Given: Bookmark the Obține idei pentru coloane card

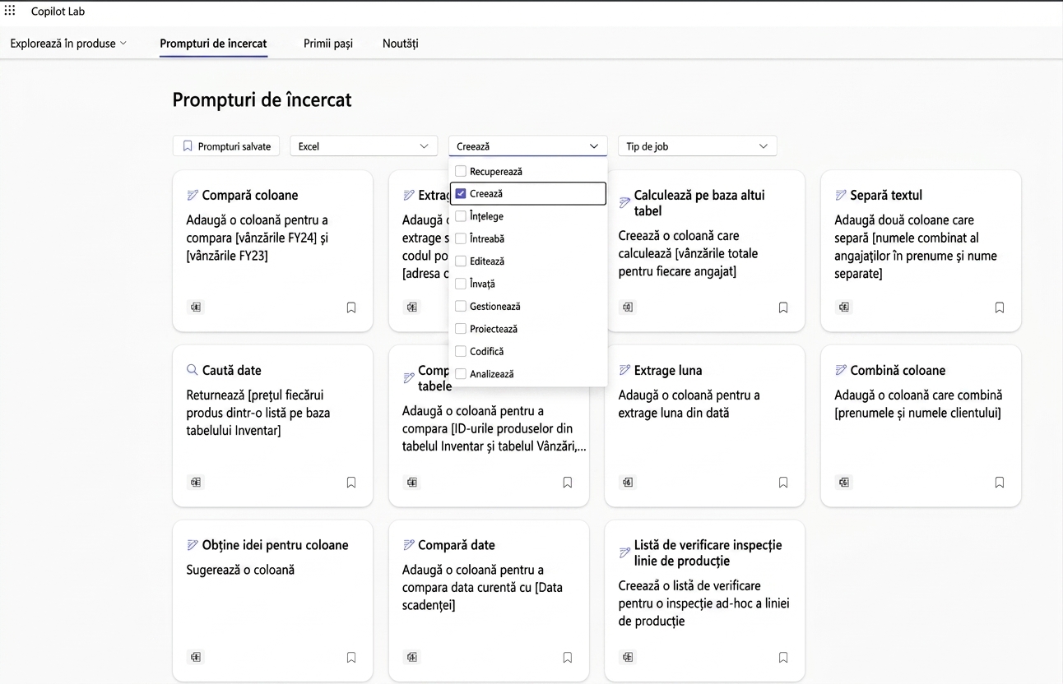Looking at the screenshot, I should [x=351, y=658].
